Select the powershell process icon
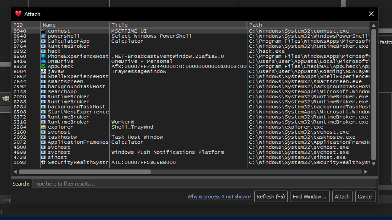The image size is (392, 220). [43, 36]
